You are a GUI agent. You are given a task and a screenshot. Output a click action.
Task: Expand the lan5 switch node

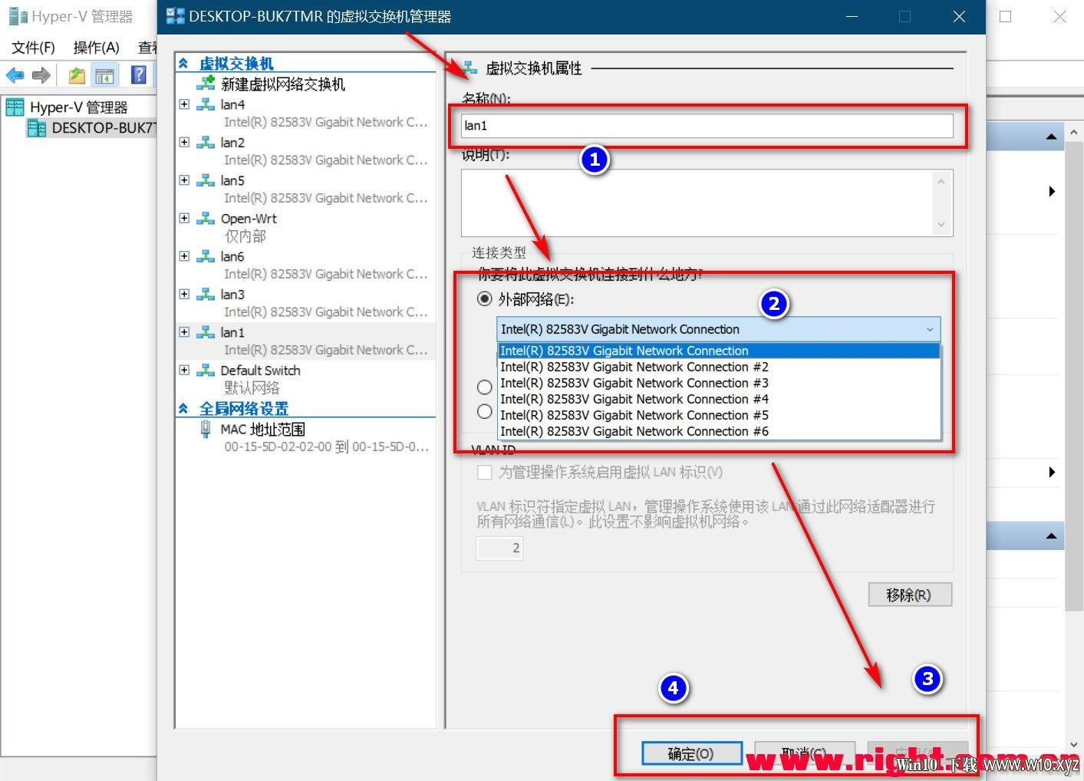184,180
